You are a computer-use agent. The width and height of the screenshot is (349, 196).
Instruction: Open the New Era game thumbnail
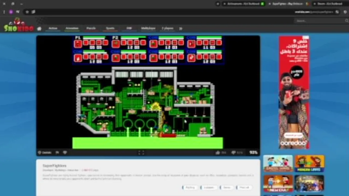tap(278, 184)
